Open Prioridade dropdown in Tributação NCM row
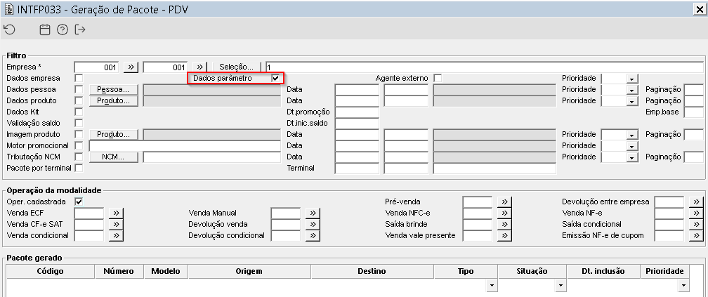This screenshot has width=708, height=297. 632,157
